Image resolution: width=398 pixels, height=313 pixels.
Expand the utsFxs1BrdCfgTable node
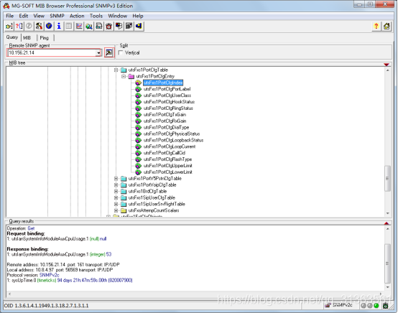116,191
